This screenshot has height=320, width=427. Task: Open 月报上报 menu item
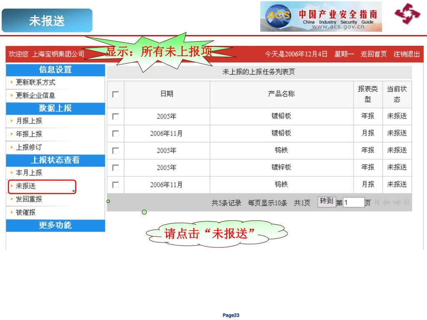(x=29, y=121)
